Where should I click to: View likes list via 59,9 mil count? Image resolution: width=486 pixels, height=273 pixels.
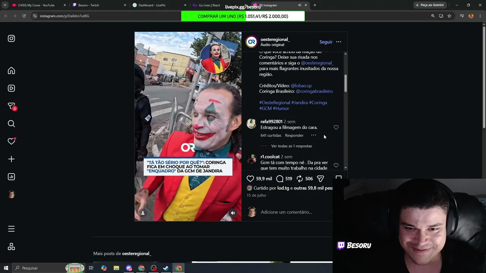(264, 179)
